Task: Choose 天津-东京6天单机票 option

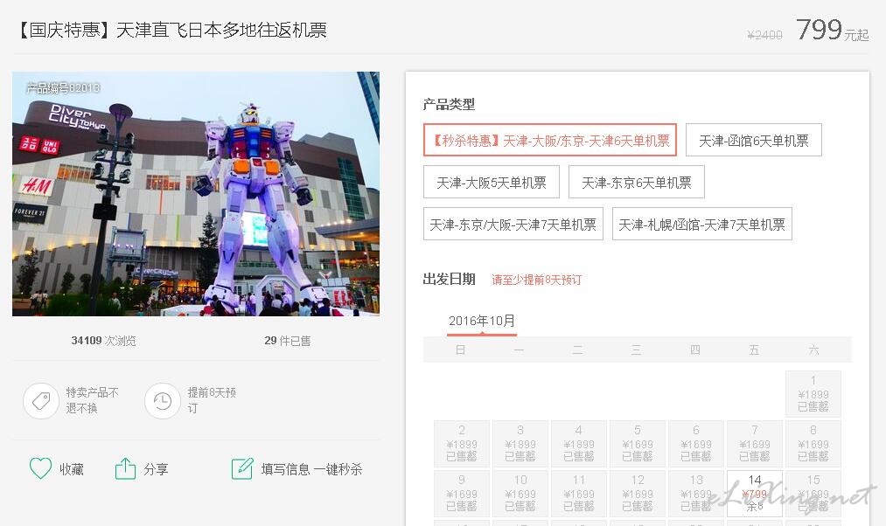Action: [636, 182]
